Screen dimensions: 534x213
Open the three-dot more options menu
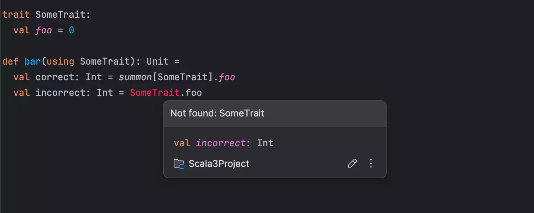[371, 163]
